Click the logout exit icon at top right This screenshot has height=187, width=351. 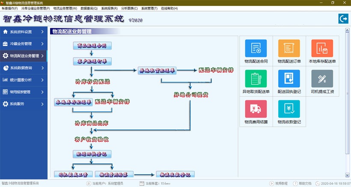coord(343,18)
